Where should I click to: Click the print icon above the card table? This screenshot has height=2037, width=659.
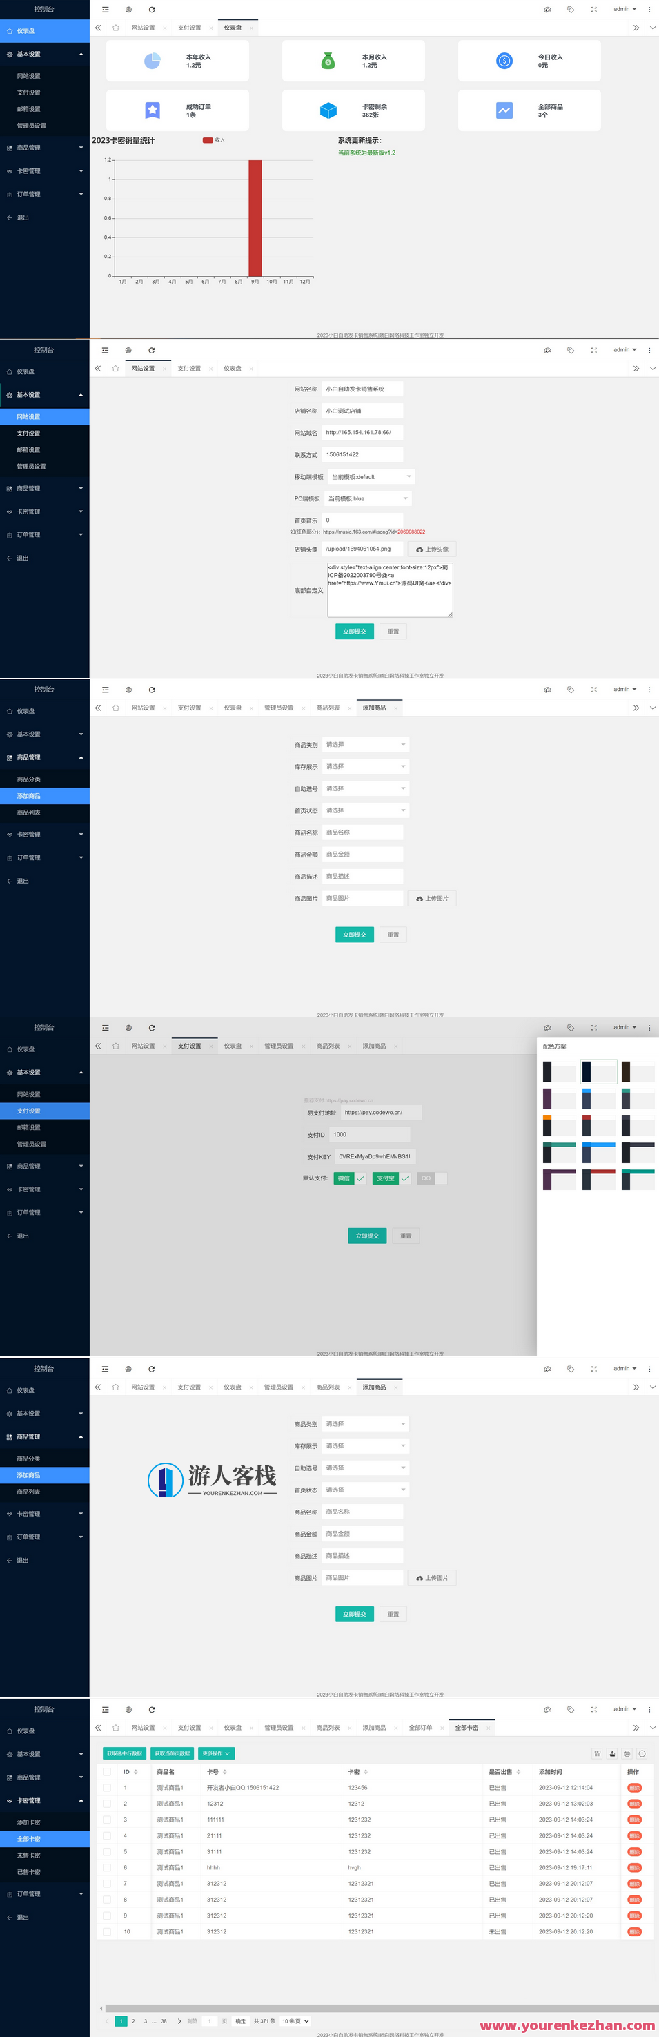(x=627, y=1753)
